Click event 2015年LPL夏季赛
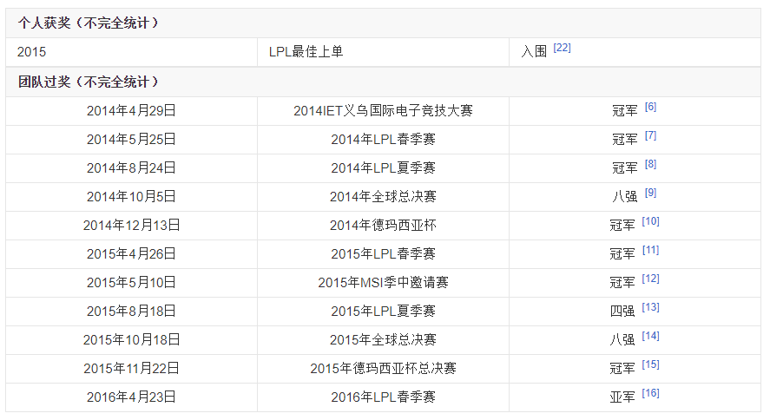 [x=383, y=311]
